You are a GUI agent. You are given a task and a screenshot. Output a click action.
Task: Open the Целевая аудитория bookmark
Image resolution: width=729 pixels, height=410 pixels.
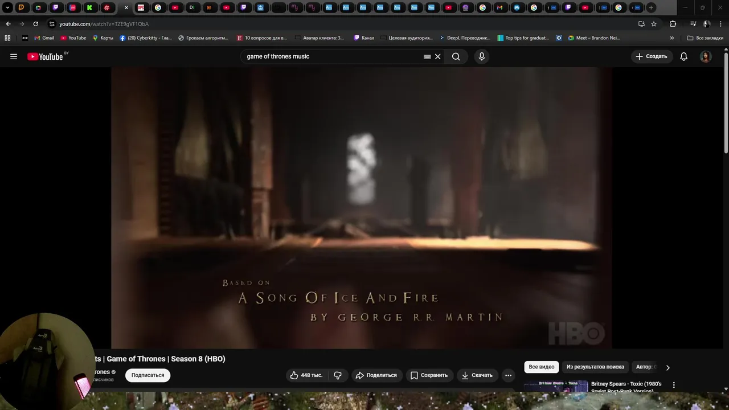[x=406, y=38]
